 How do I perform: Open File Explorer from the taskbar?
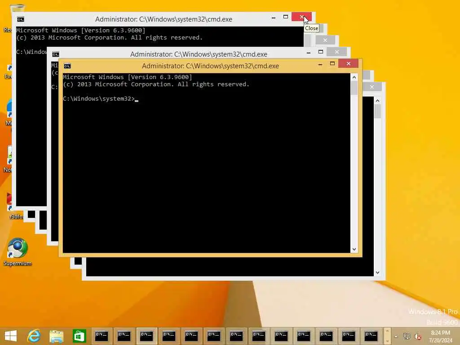[x=56, y=336]
